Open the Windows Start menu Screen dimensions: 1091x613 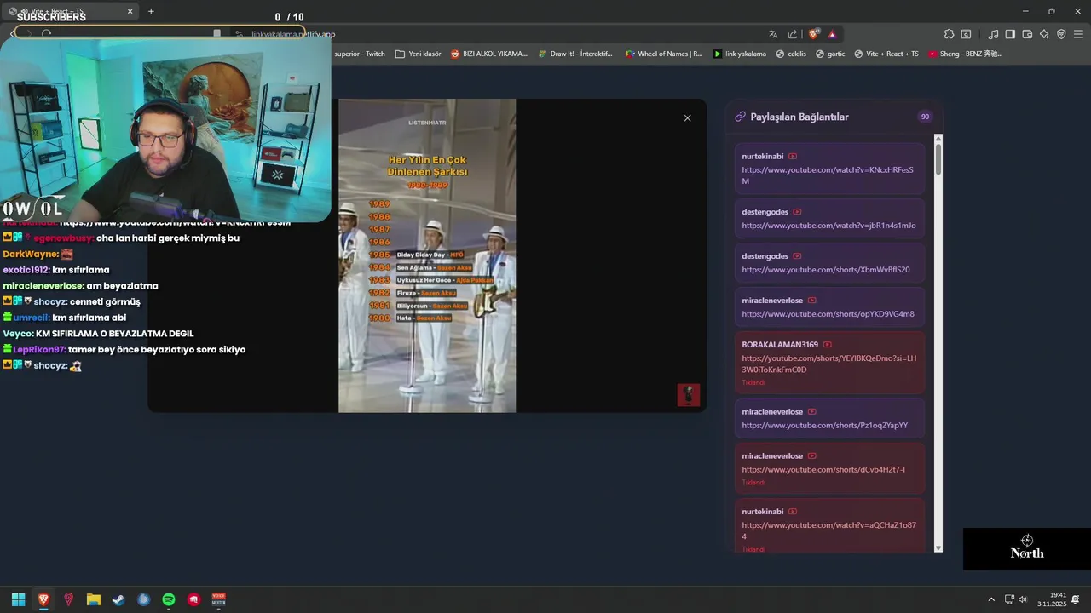click(x=18, y=599)
